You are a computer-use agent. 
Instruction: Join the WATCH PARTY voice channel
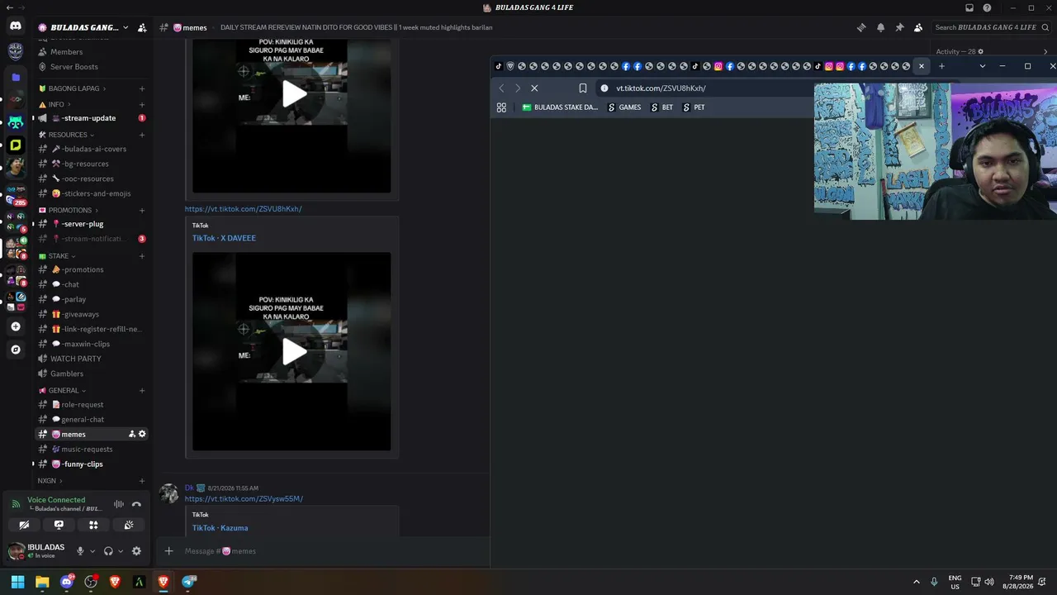click(x=92, y=359)
